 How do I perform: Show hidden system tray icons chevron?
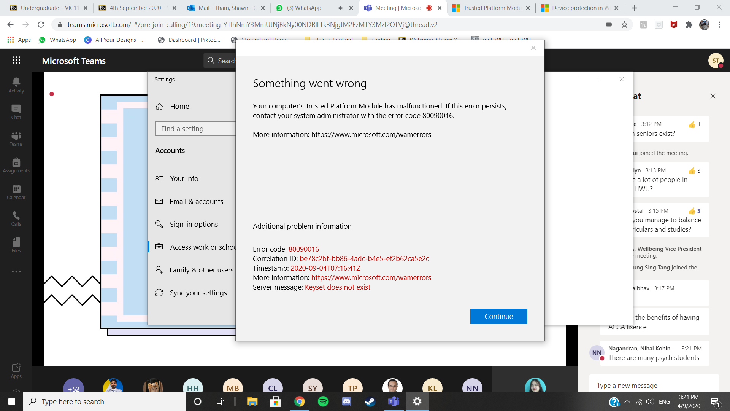627,401
